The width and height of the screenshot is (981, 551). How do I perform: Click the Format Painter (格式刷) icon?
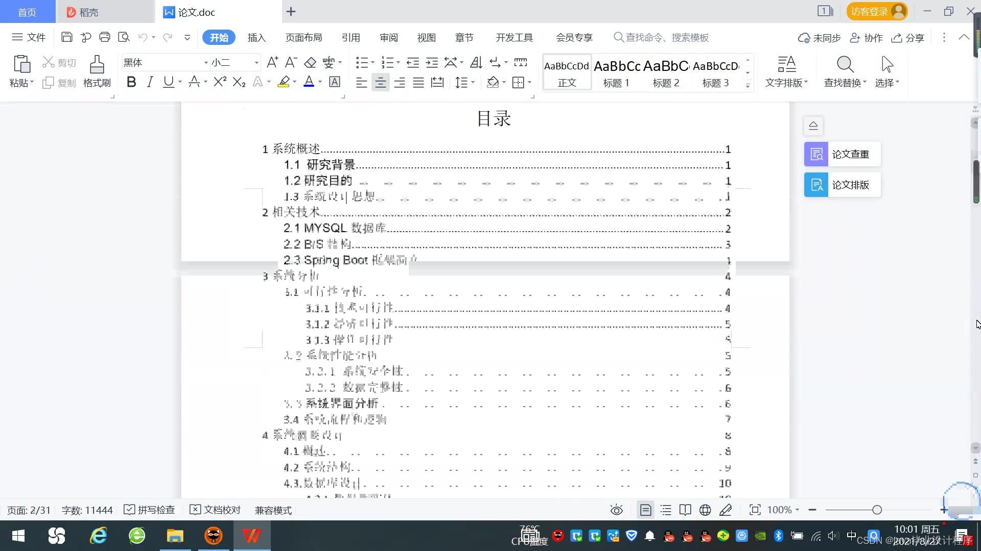click(x=97, y=65)
